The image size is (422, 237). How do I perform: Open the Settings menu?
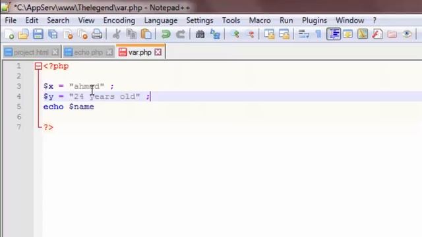pyautogui.click(x=200, y=20)
